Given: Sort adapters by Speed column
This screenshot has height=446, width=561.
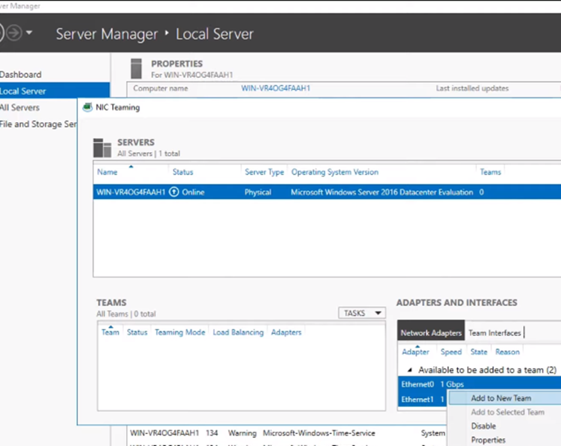Looking at the screenshot, I should [x=451, y=351].
